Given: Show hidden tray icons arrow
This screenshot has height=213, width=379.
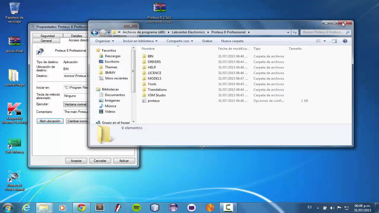Looking at the screenshot, I should coord(318,208).
